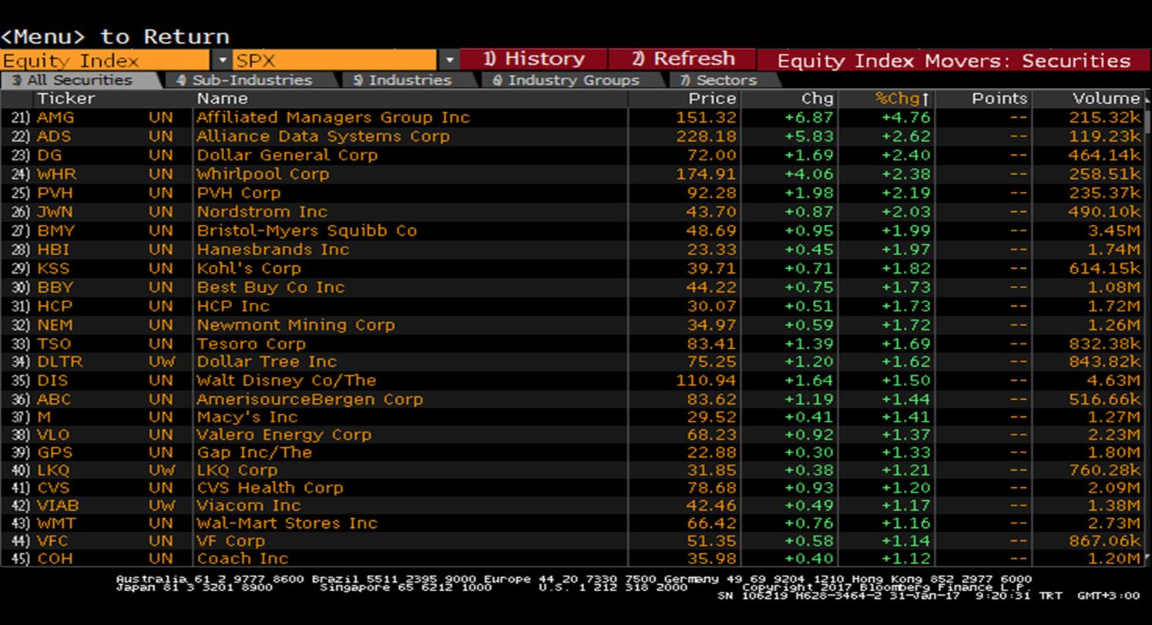The height and width of the screenshot is (625, 1152).
Task: Open Best Buy Co Inc row
Action: coord(574,287)
